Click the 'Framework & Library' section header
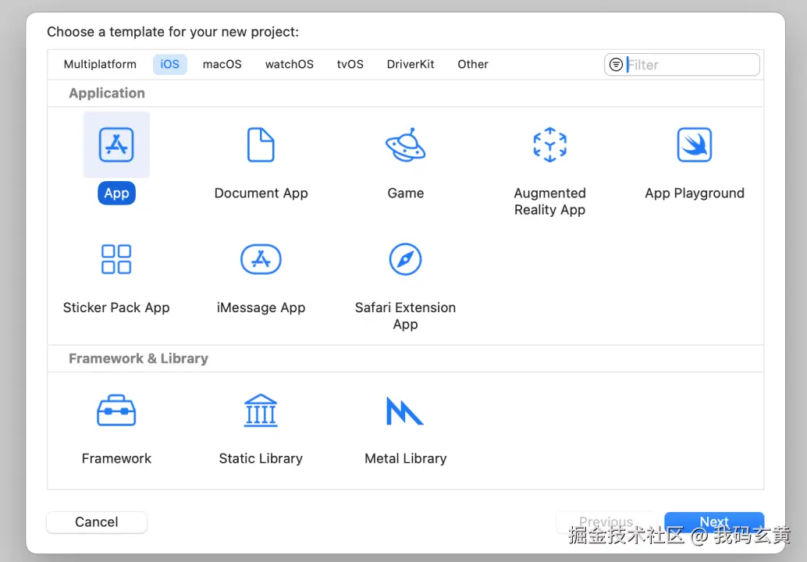Image resolution: width=807 pixels, height=562 pixels. click(138, 358)
